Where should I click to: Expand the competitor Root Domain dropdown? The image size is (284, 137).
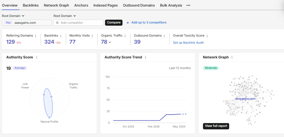coord(65,16)
